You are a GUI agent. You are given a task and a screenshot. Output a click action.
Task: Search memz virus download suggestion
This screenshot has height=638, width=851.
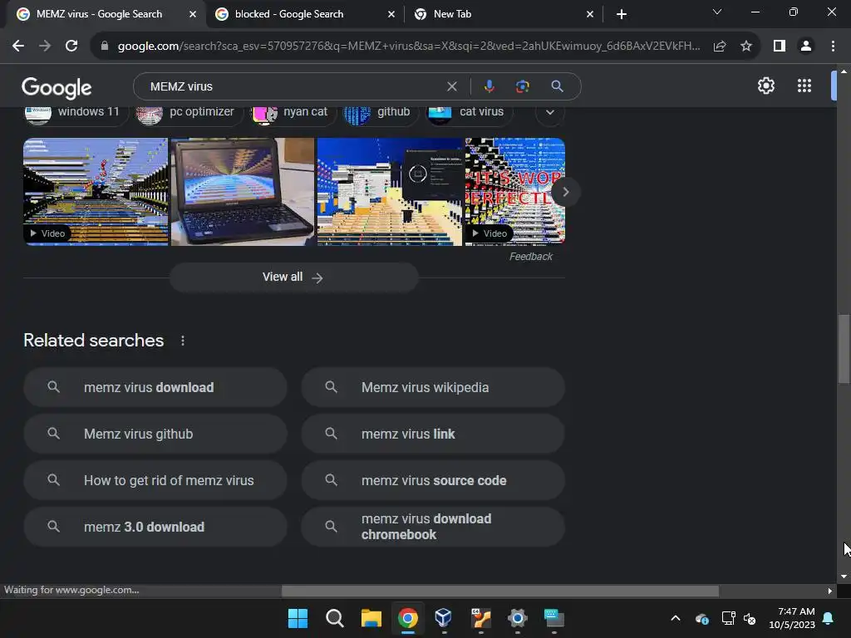(x=155, y=387)
